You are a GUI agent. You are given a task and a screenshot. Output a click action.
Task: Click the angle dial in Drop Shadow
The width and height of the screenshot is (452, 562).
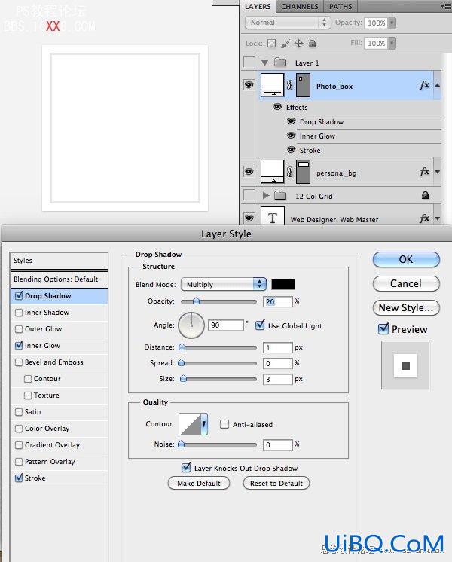[191, 325]
